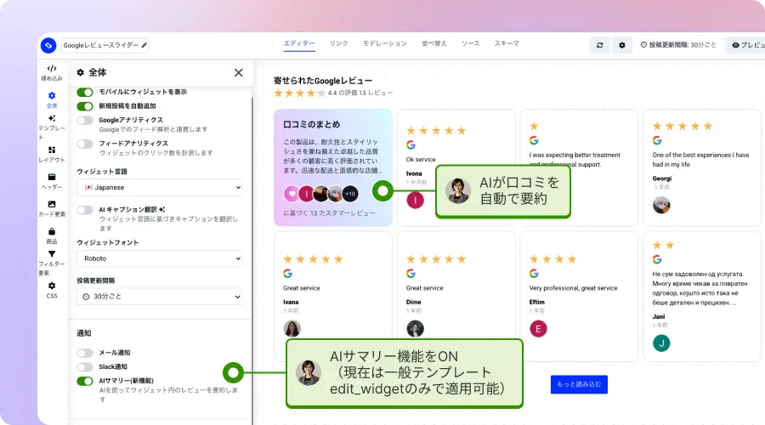This screenshot has height=425, width=765.
Task: Click Google icon on Ivana's review card
Action: coord(288,274)
